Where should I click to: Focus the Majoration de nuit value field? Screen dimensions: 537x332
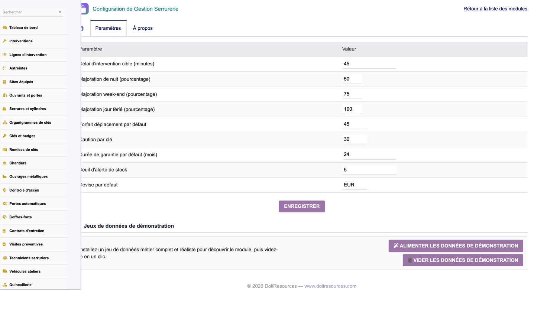352,79
